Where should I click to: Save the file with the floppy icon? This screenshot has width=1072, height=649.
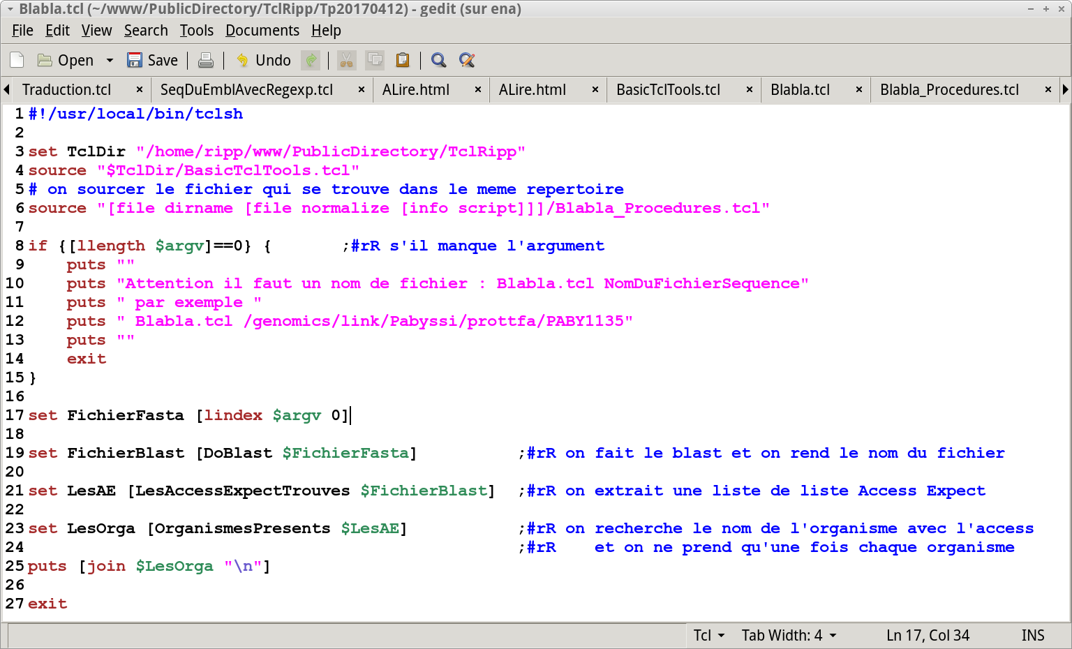(x=135, y=60)
